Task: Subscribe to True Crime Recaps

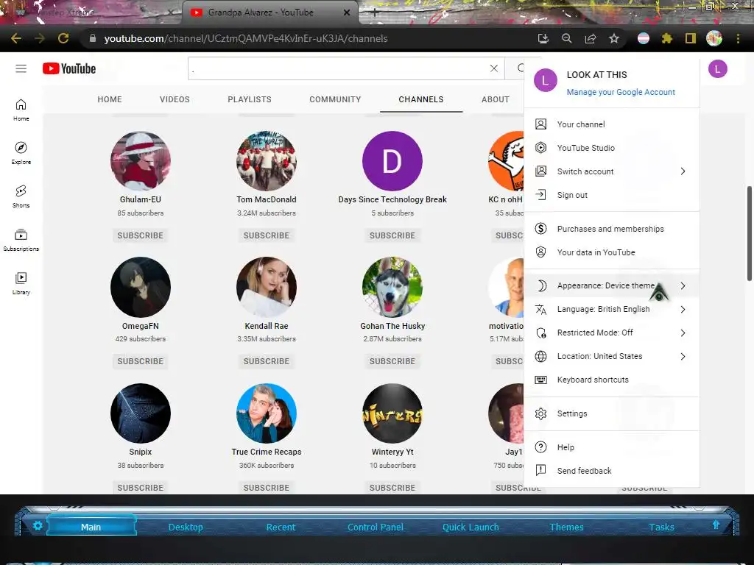Action: 267,487
